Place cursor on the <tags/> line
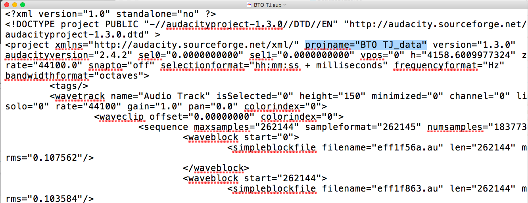This screenshot has height=203, width=528. click(x=69, y=86)
